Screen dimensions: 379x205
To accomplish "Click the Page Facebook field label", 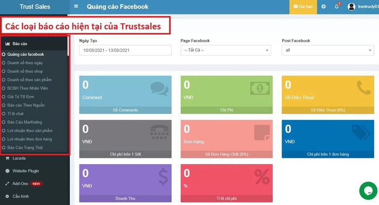I will 195,40.
